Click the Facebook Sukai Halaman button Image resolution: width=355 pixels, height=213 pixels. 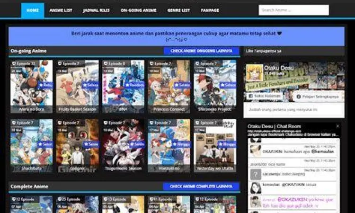(x=263, y=96)
